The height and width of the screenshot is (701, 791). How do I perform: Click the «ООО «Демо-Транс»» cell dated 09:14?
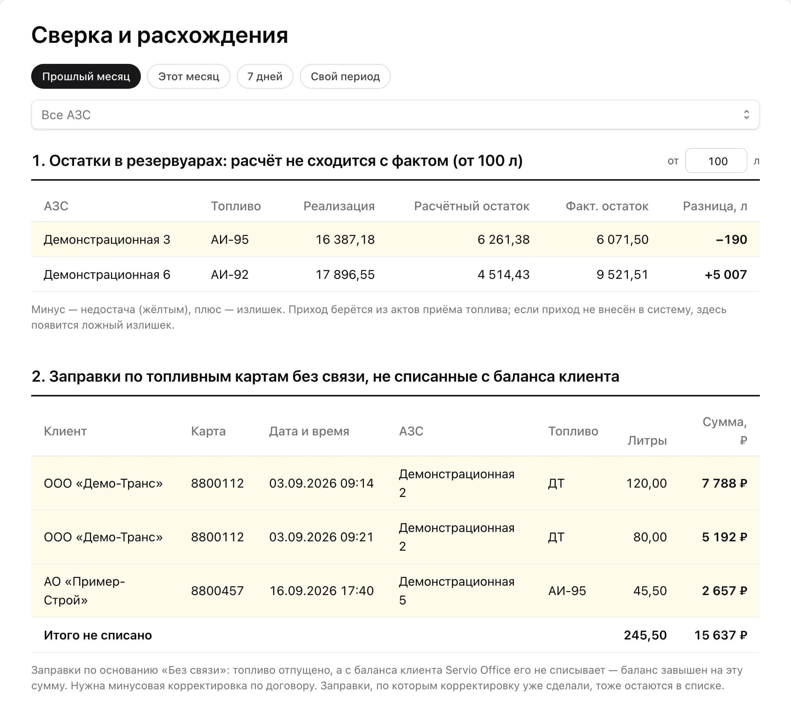pyautogui.click(x=103, y=483)
